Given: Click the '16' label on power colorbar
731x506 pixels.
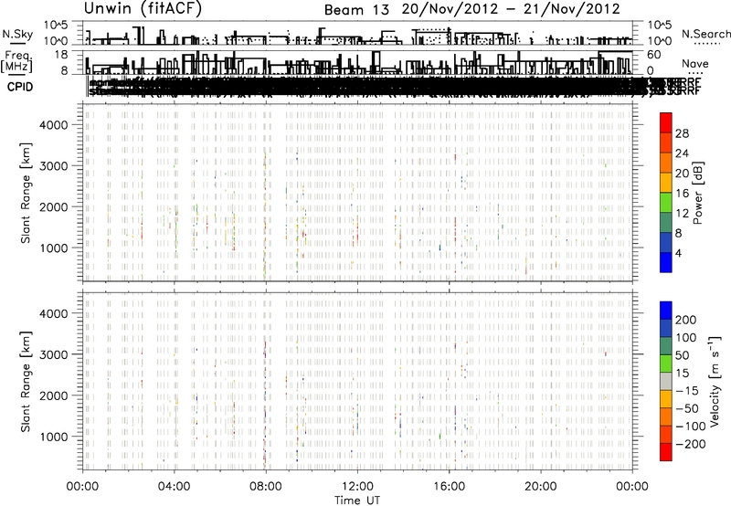Looking at the screenshot, I should pos(682,194).
